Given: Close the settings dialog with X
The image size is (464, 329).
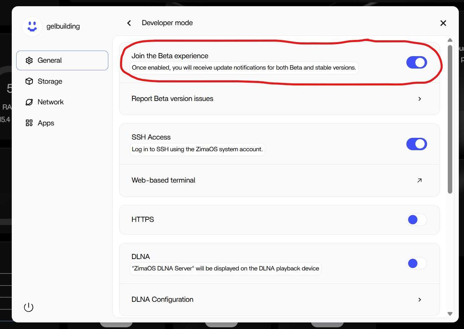Looking at the screenshot, I should coord(443,23).
